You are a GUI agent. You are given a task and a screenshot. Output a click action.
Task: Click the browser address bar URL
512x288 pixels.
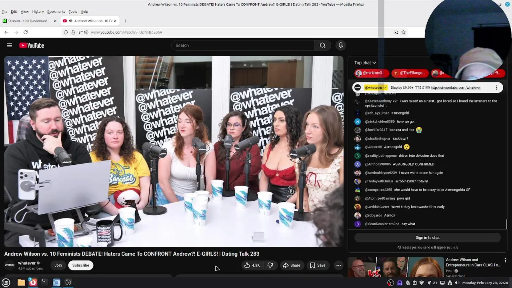click(126, 32)
